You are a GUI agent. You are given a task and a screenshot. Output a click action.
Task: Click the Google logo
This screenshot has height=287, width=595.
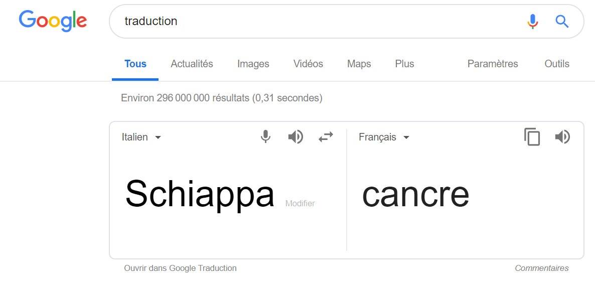point(53,21)
